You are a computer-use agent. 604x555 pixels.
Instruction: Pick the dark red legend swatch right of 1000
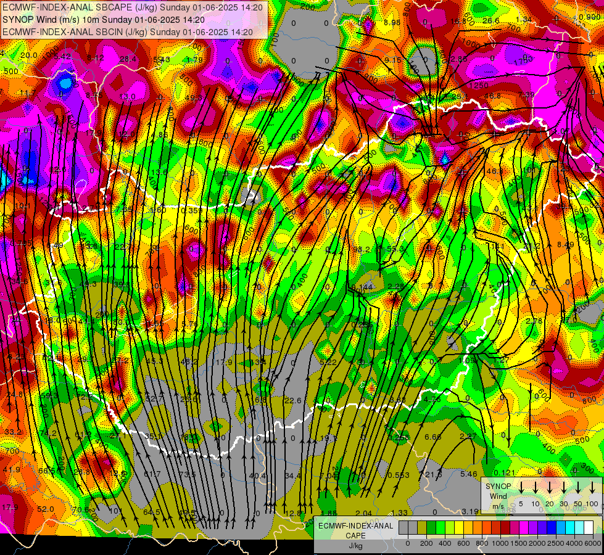click(x=505, y=528)
